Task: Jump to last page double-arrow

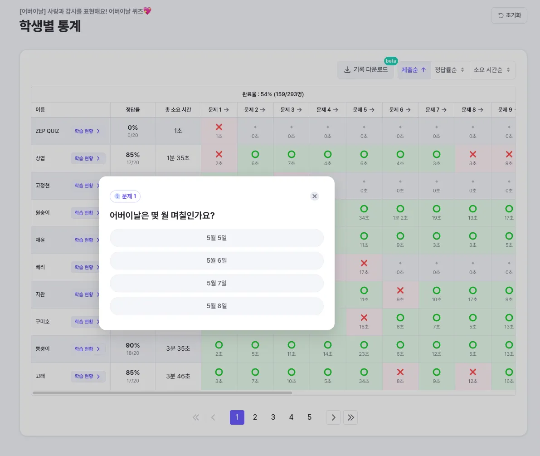Action: (x=350, y=417)
